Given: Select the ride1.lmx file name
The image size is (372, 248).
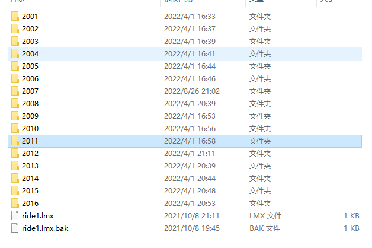Looking at the screenshot, I should click(x=38, y=216).
